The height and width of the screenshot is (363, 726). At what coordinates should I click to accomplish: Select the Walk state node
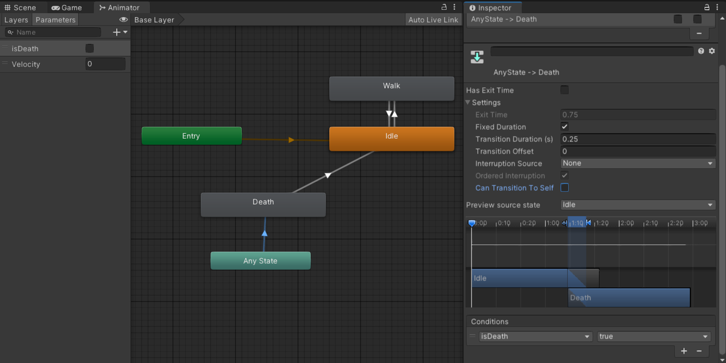(x=391, y=88)
